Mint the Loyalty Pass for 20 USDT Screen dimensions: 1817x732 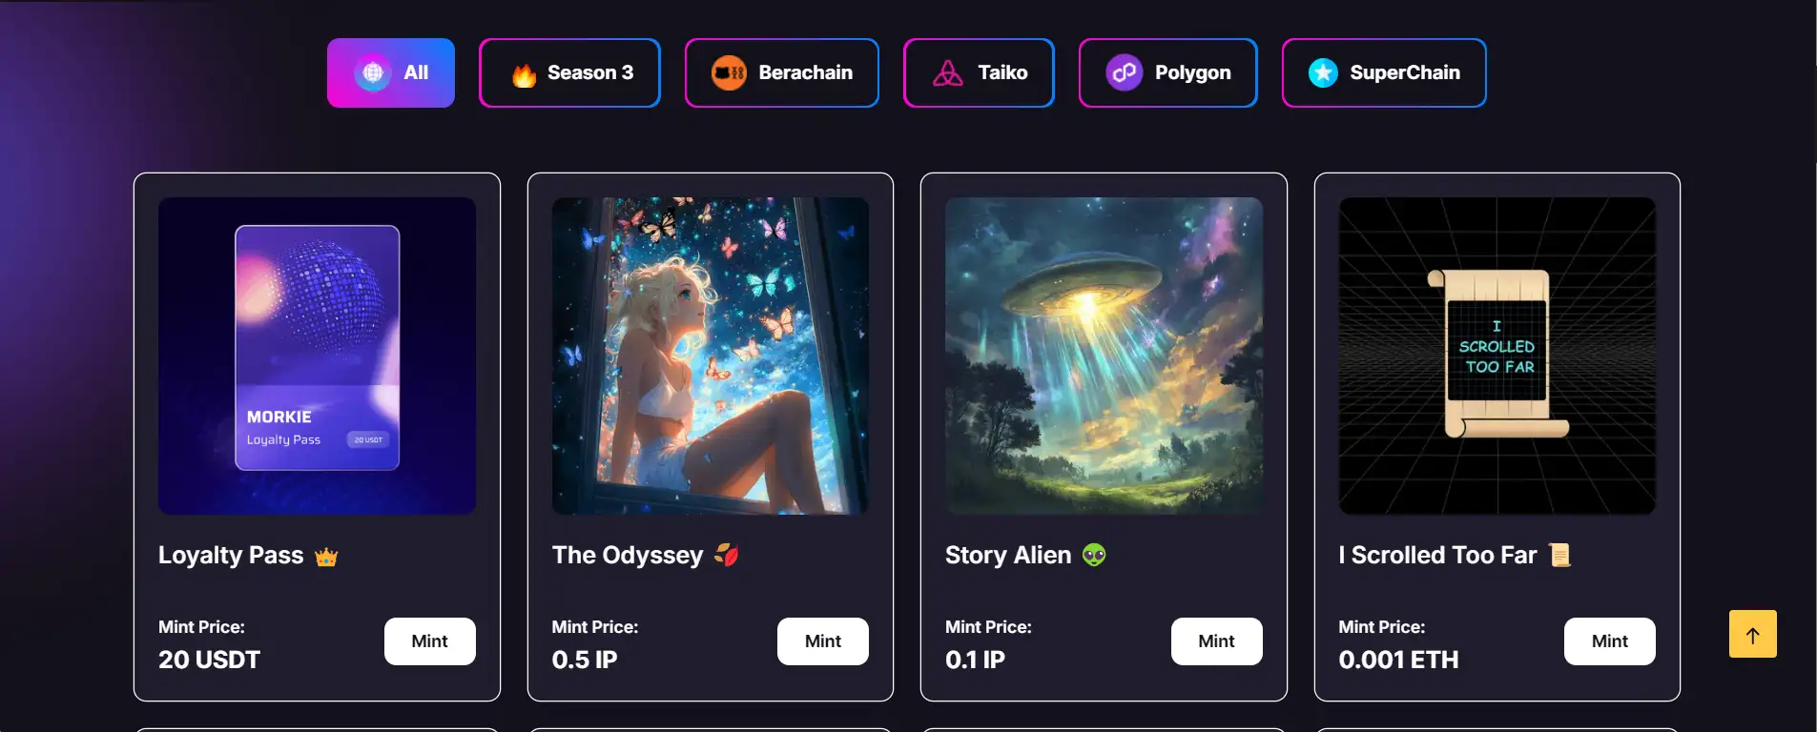click(x=429, y=641)
